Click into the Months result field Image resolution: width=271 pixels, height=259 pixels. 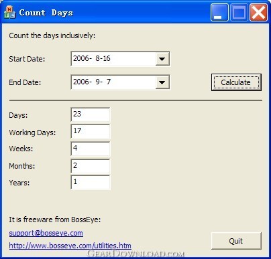coord(91,166)
